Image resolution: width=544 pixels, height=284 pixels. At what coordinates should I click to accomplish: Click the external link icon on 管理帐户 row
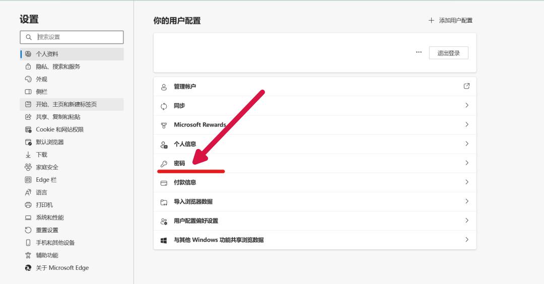[x=466, y=86]
